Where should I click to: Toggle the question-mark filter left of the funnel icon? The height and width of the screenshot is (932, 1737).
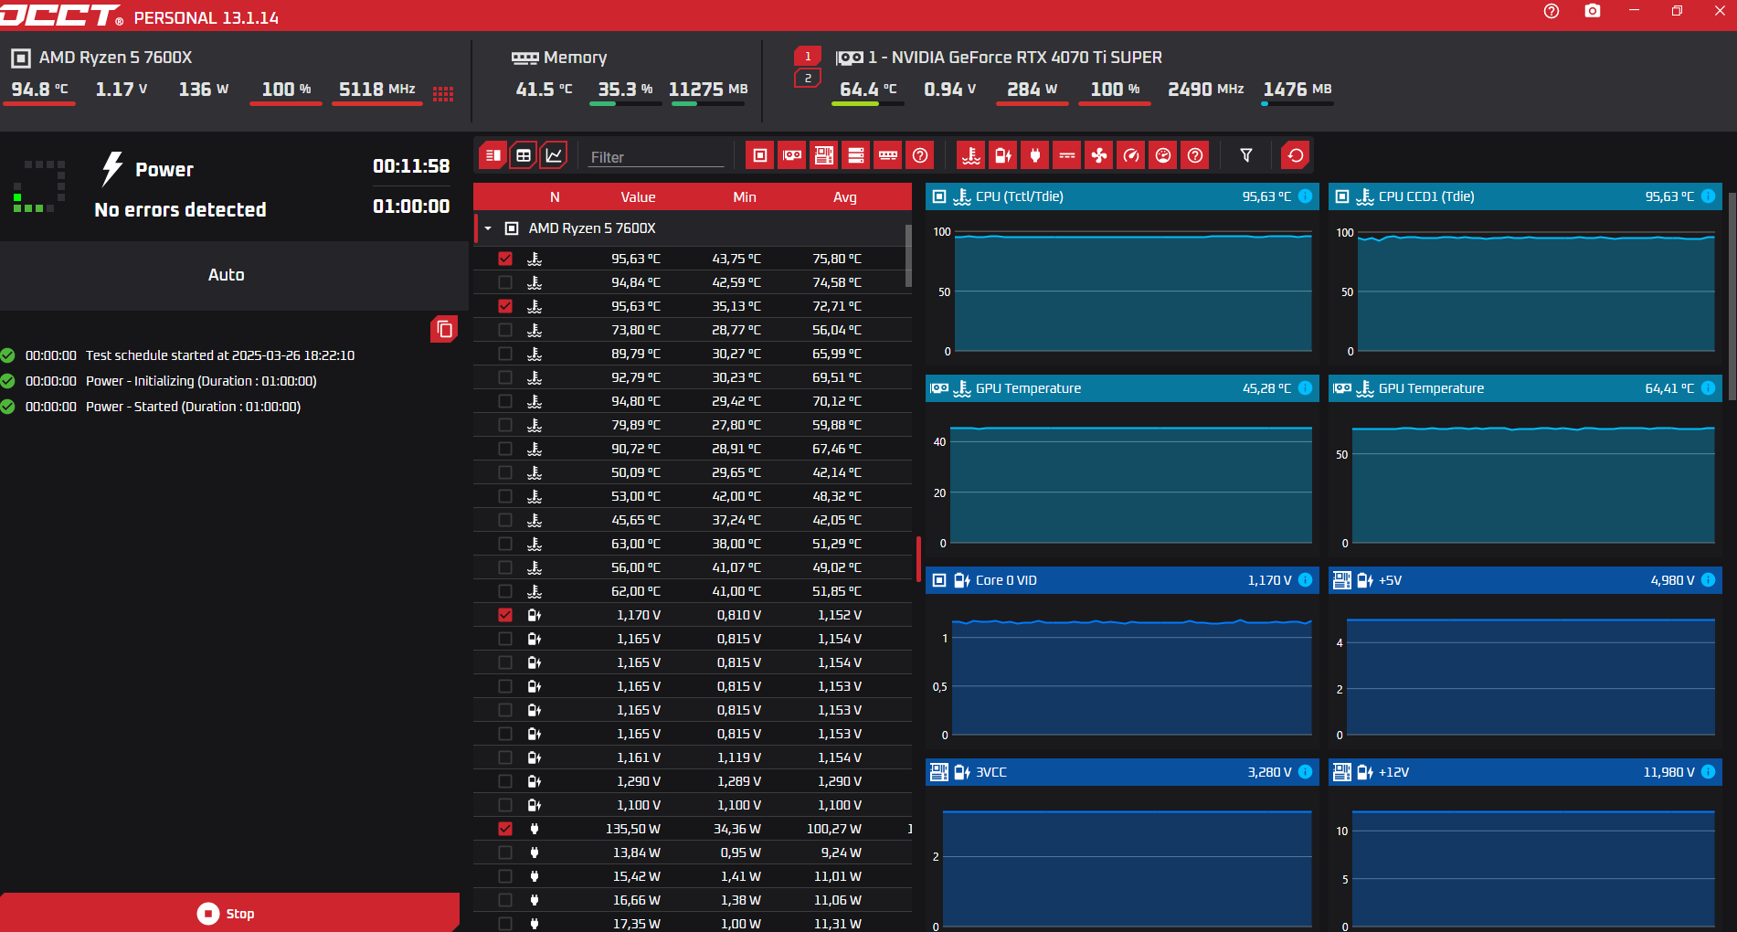click(1195, 155)
